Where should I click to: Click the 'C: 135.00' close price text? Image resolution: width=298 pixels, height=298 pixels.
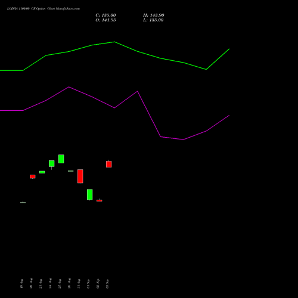[105, 15]
